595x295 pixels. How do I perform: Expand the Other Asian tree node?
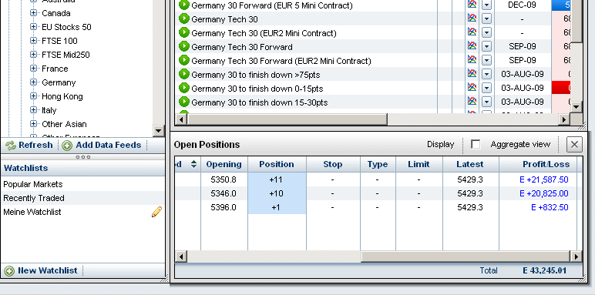33,123
